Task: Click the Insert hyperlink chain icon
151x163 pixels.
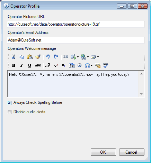Action: (65, 57)
